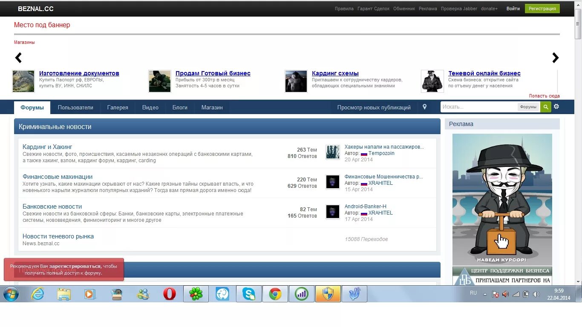Screen dimensions: 582x327
Task: Open the media player taskbar icon
Action: coord(90,294)
